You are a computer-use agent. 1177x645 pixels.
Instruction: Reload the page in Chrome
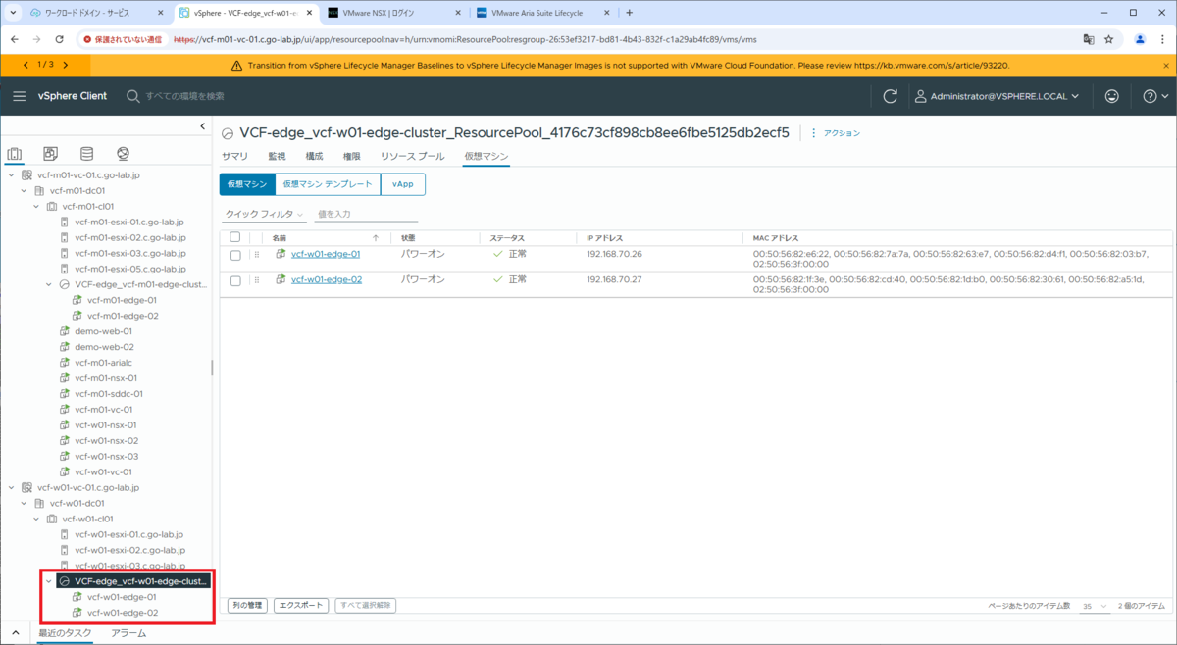60,39
